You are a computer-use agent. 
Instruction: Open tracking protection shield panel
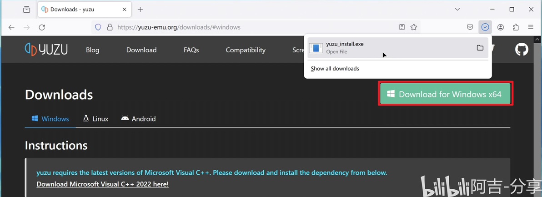[x=98, y=27]
